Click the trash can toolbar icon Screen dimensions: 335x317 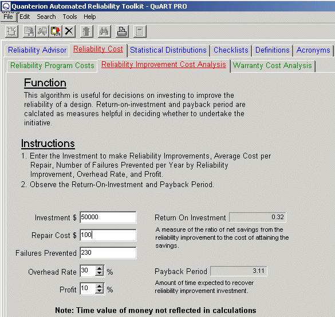86,31
